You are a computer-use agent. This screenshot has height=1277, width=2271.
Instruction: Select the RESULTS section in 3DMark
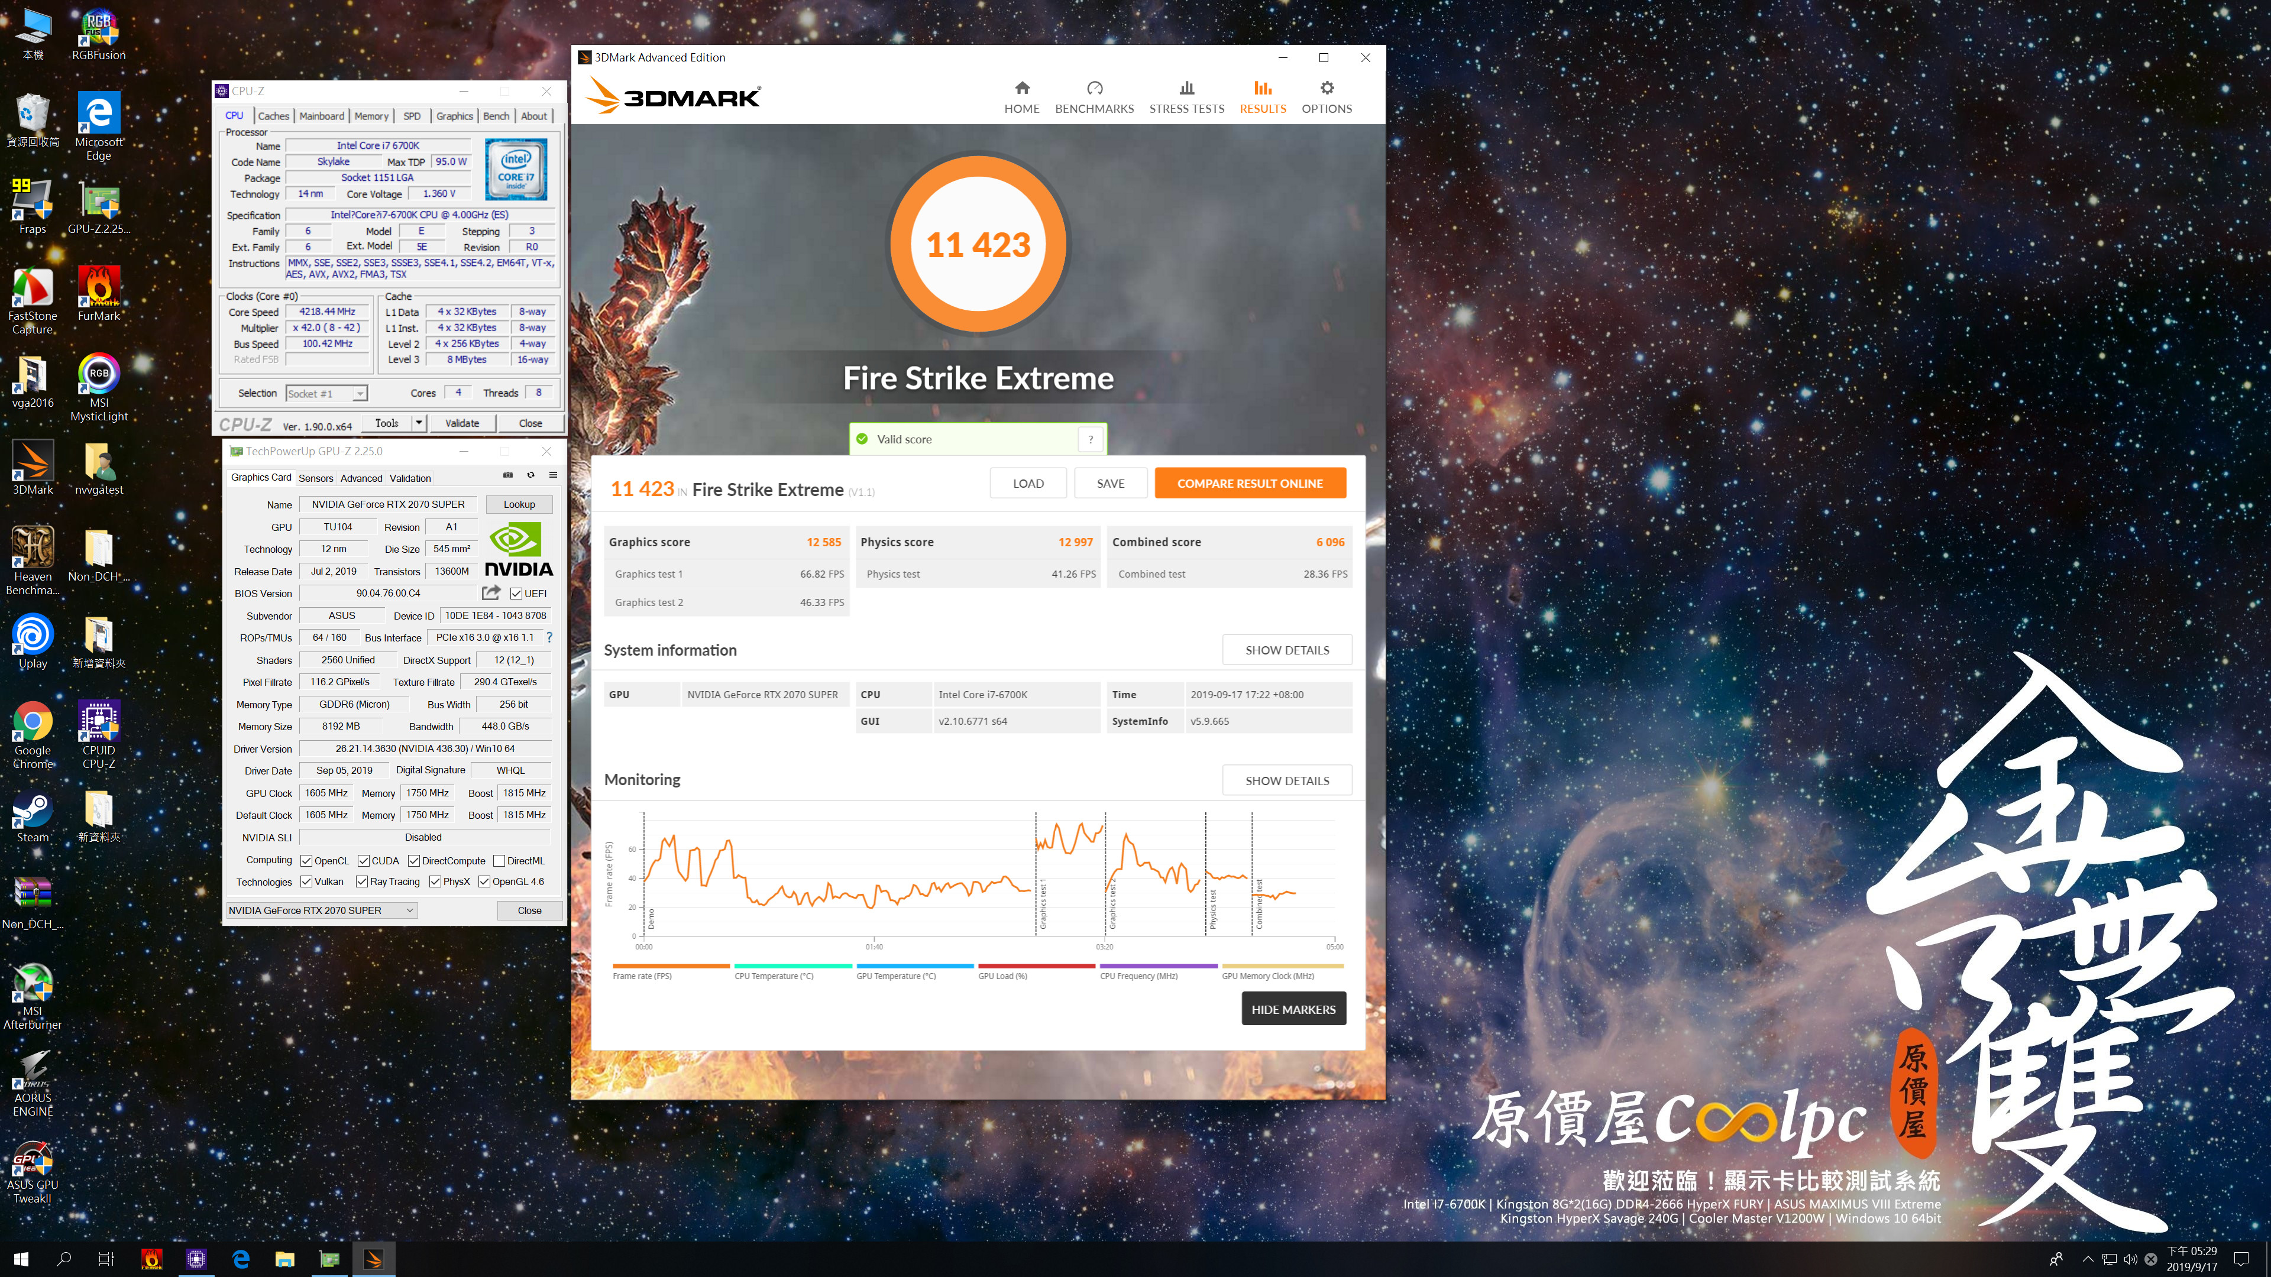click(1263, 97)
